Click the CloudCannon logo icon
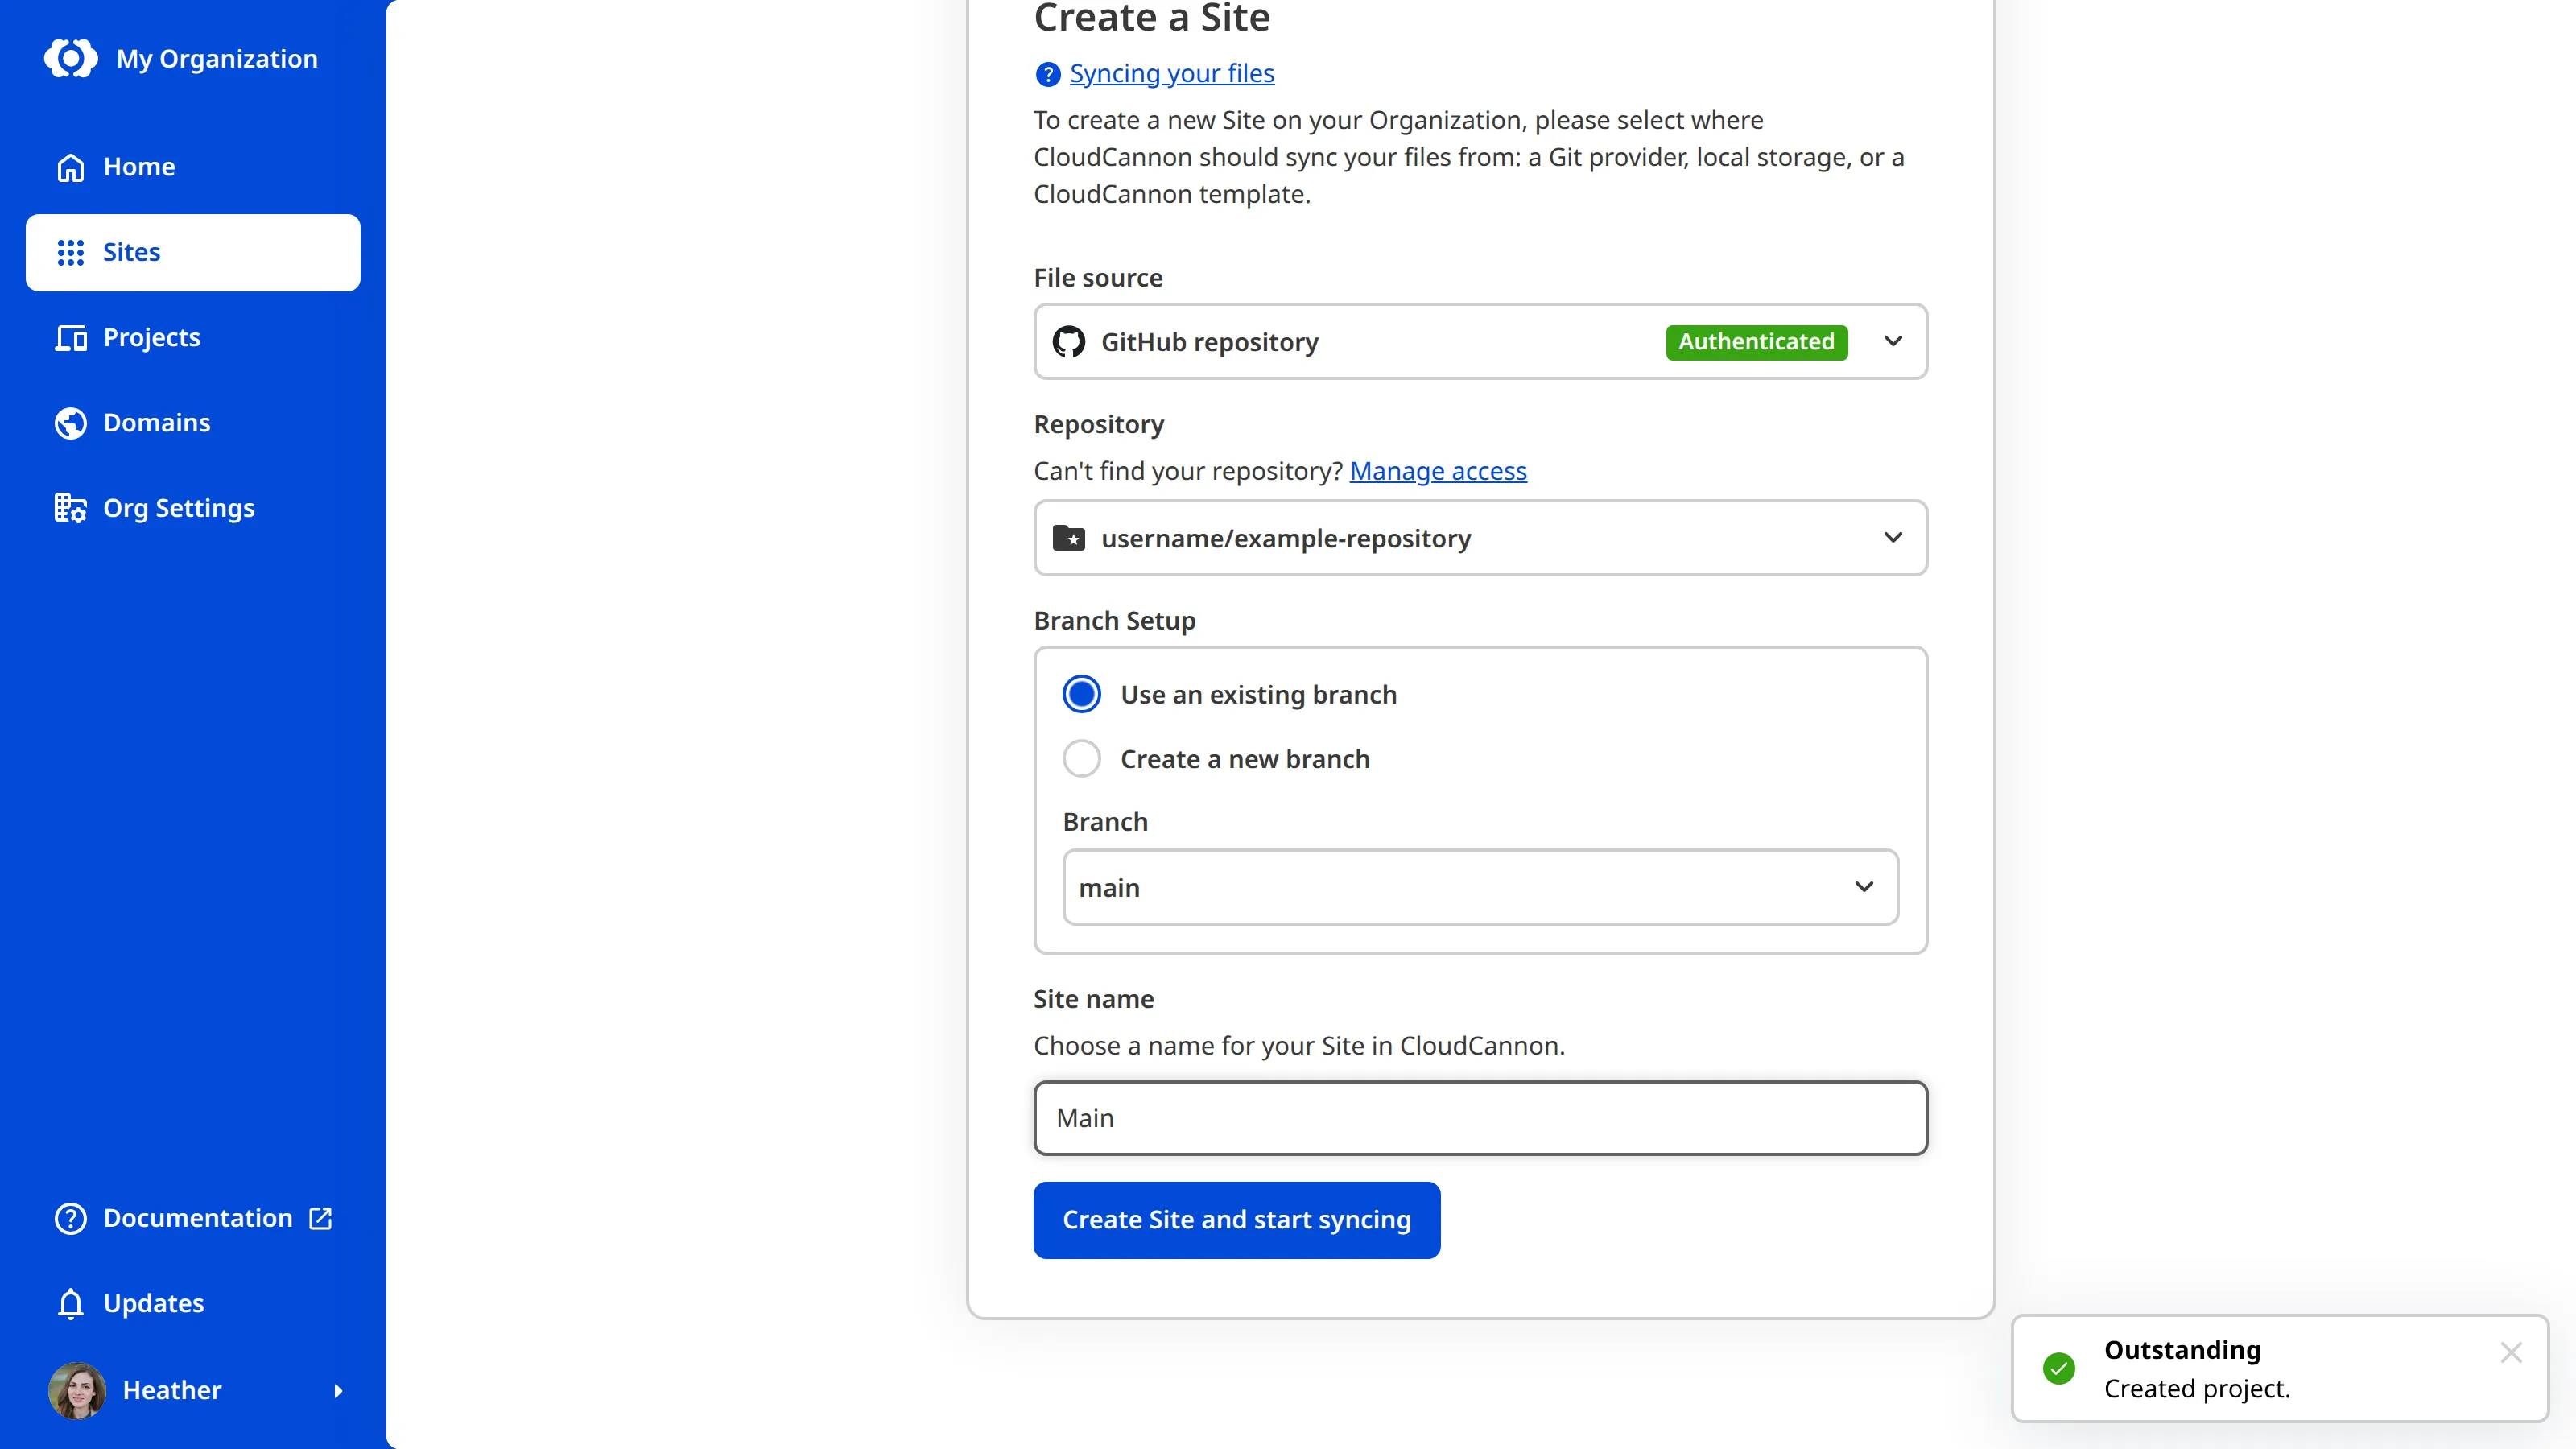Image resolution: width=2576 pixels, height=1449 pixels. pos(71,59)
